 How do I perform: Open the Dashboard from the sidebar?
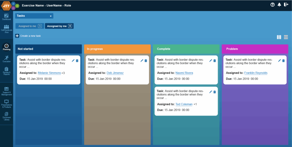6,17
